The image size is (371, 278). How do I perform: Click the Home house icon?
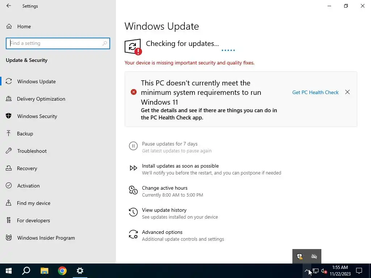(x=9, y=26)
